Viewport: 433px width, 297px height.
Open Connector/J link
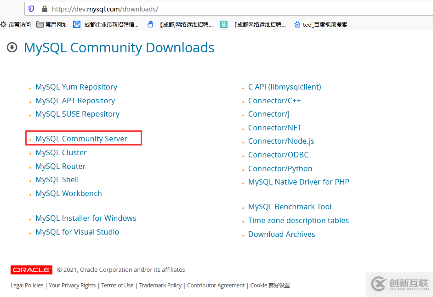[269, 114]
